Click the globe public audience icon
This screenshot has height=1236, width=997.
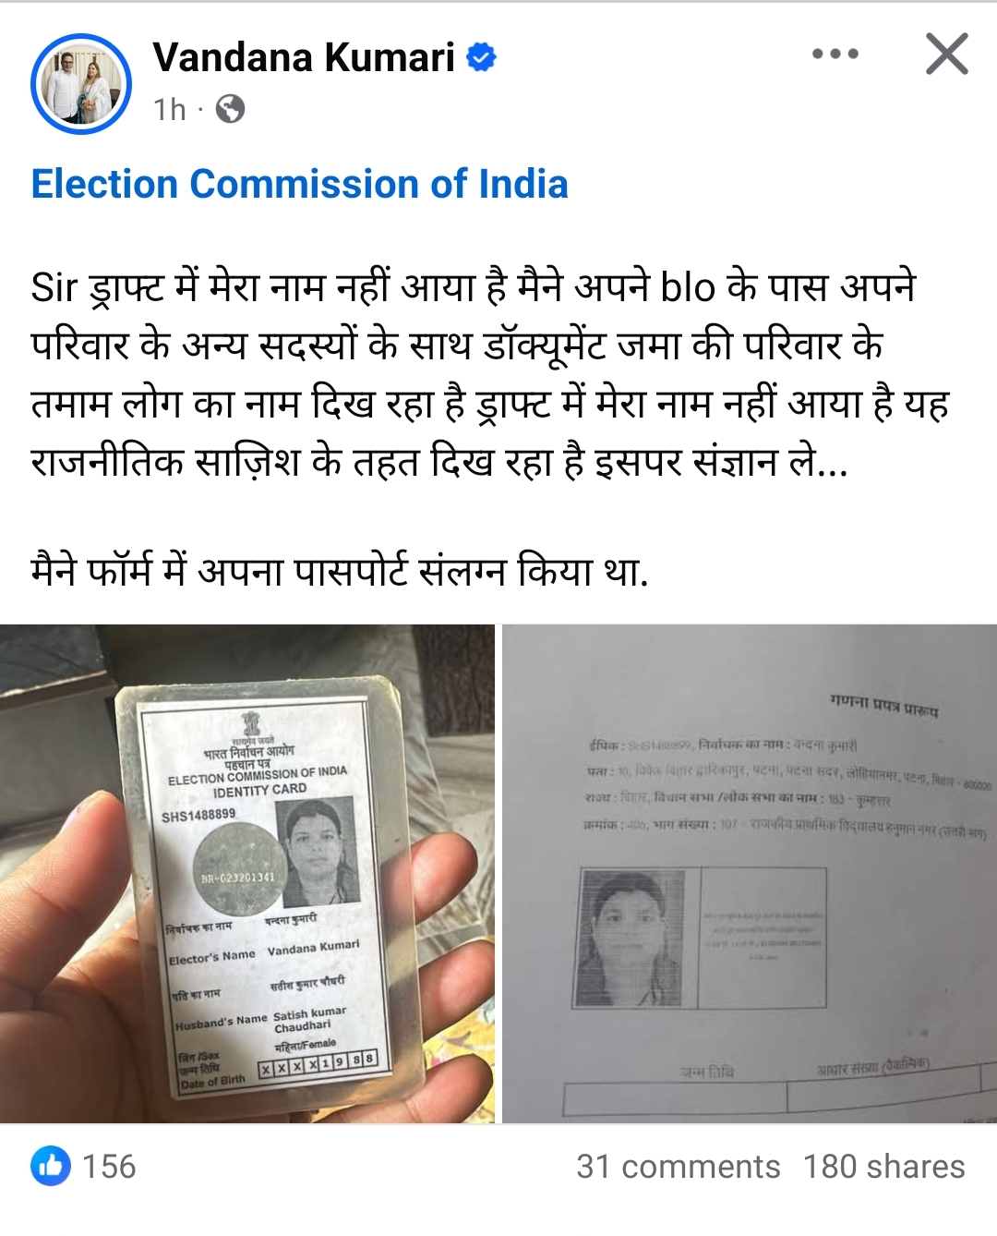point(230,109)
